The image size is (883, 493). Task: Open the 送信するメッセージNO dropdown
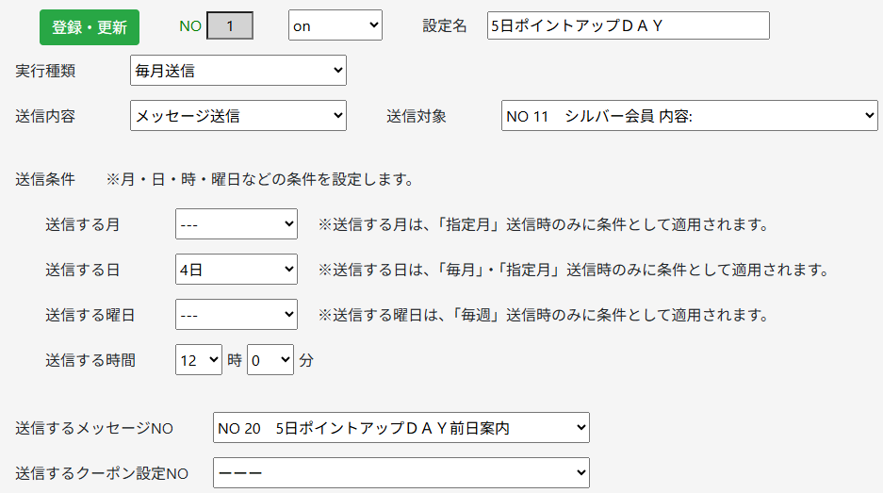(401, 428)
